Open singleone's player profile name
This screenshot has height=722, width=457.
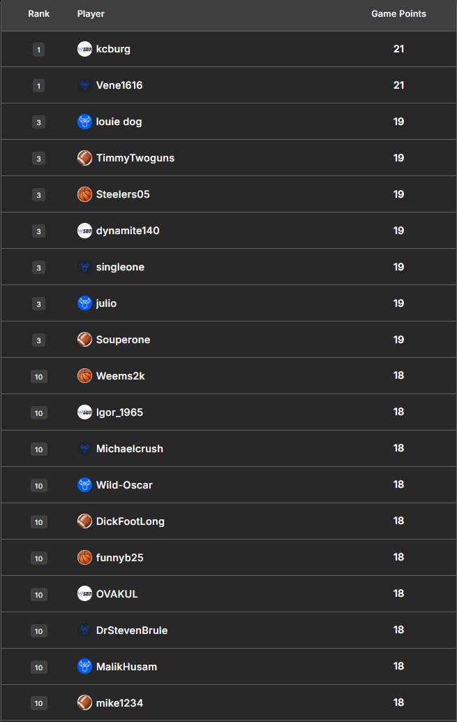click(120, 267)
